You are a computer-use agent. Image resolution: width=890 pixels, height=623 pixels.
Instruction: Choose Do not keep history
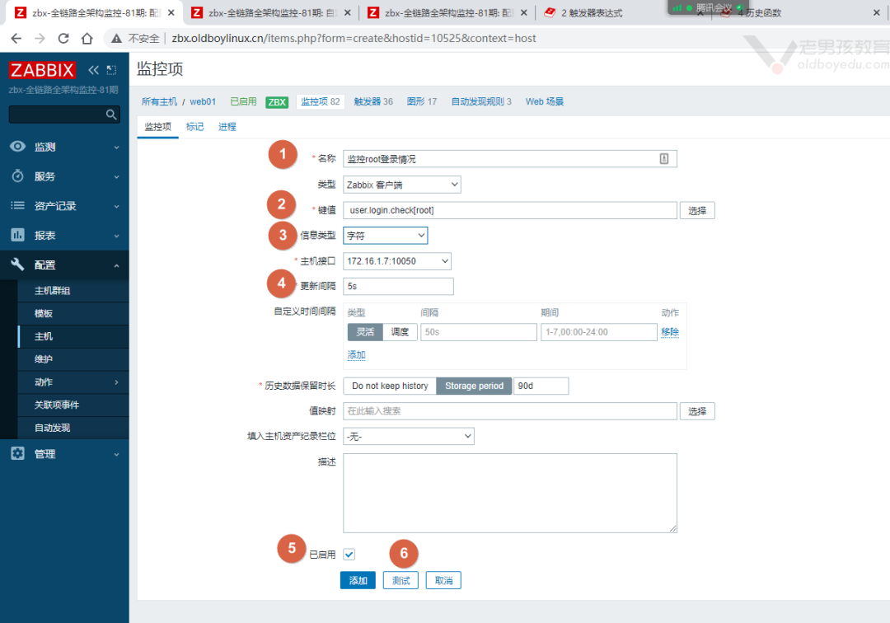point(390,386)
